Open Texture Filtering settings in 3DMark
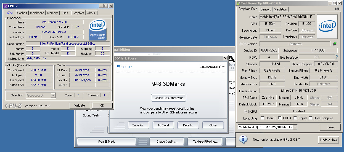344x152 pixels. 205,142
